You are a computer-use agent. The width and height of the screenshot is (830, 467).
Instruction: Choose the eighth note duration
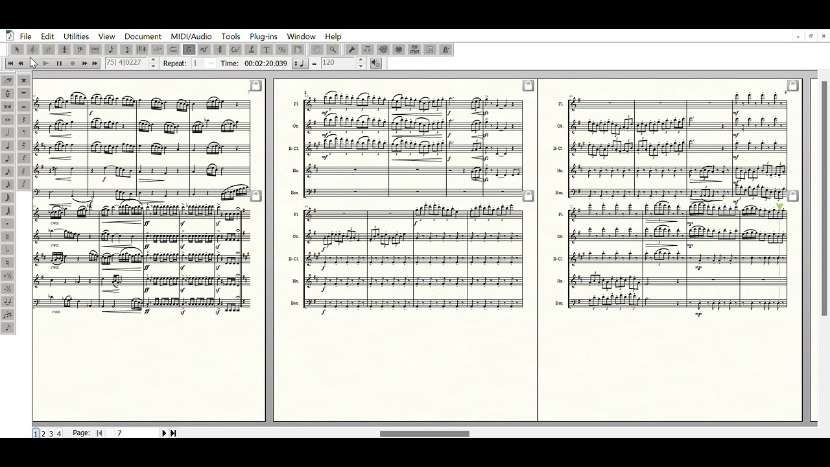tap(8, 158)
